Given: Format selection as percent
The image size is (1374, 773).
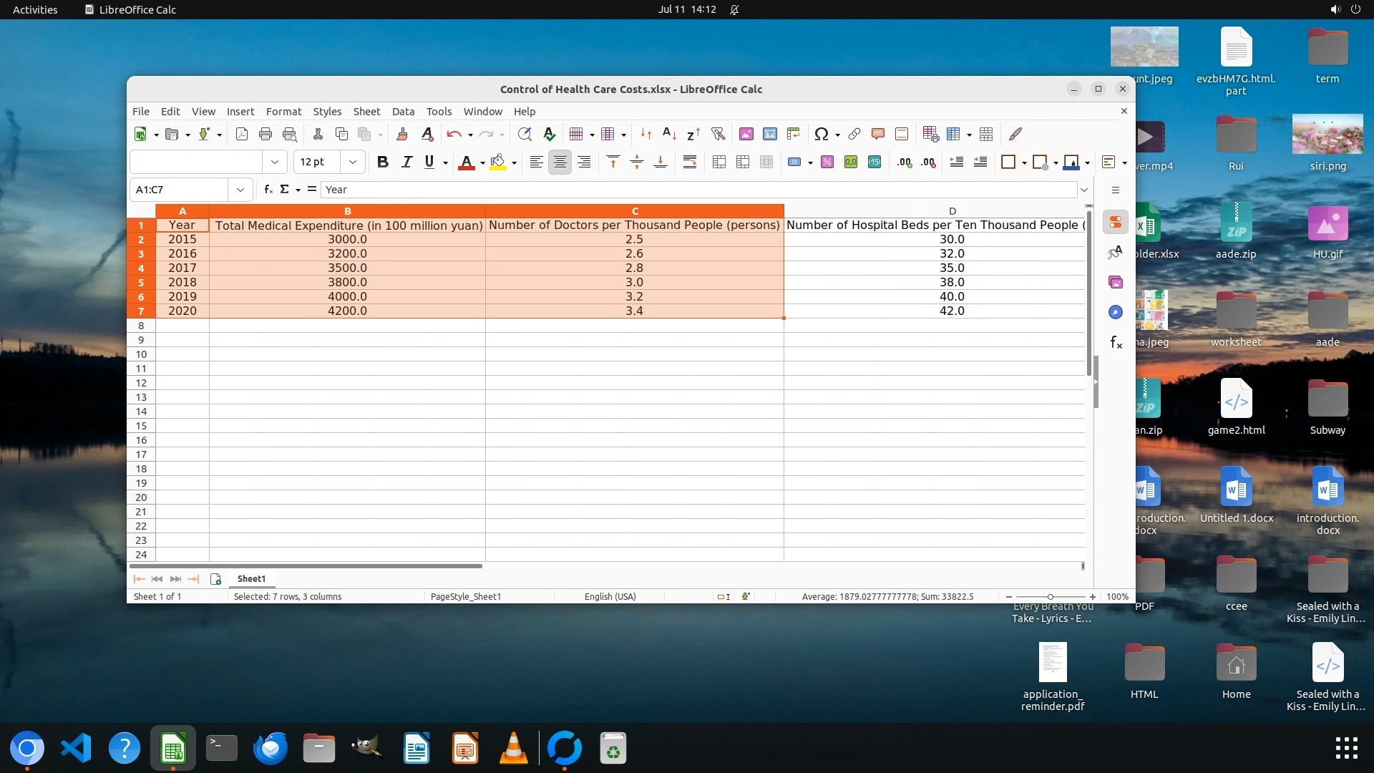Looking at the screenshot, I should coord(827,162).
